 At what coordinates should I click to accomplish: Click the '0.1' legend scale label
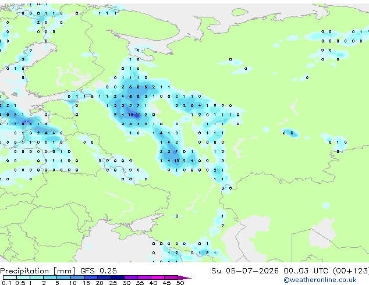[x=6, y=283]
